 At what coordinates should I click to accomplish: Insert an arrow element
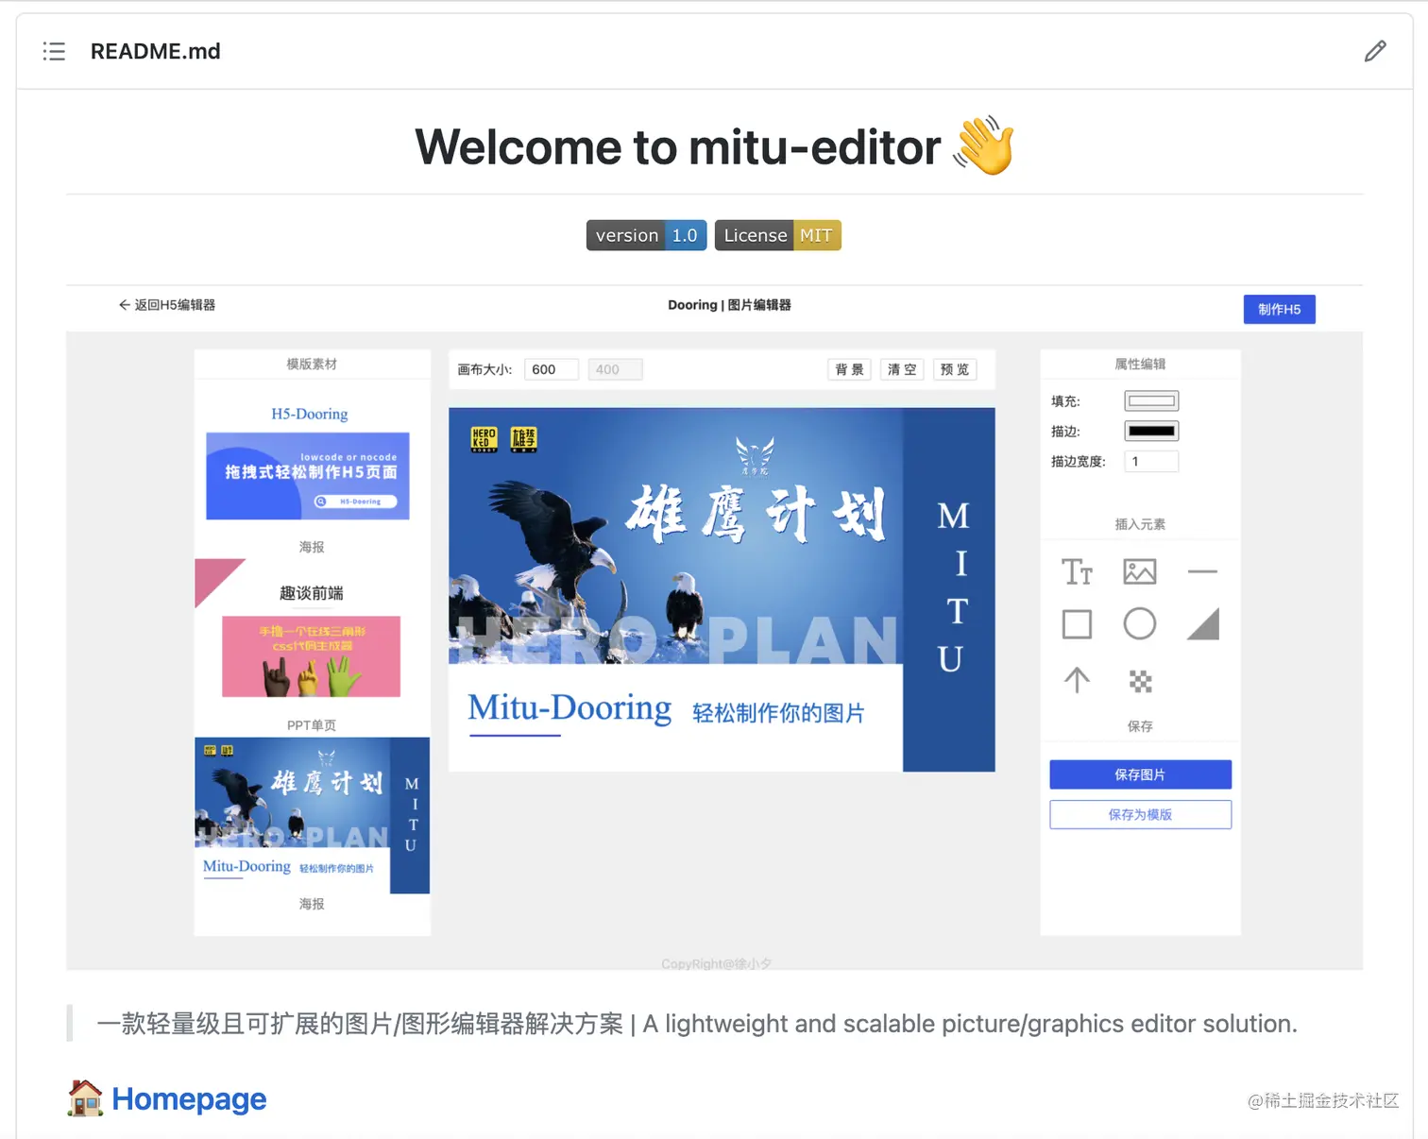[x=1077, y=680]
